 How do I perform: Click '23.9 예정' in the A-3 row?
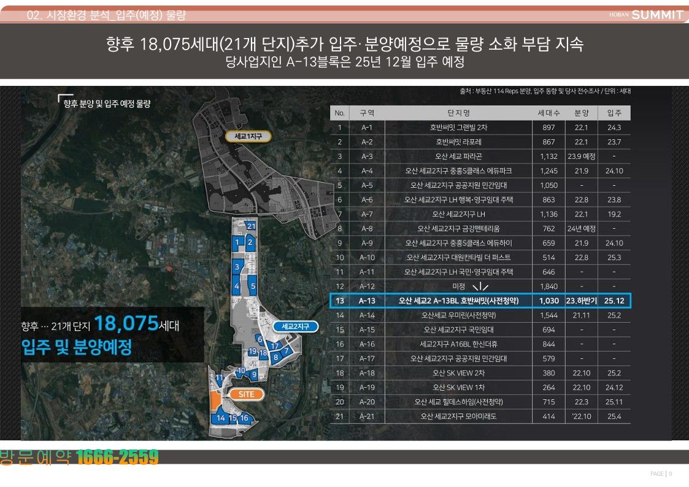pyautogui.click(x=582, y=156)
